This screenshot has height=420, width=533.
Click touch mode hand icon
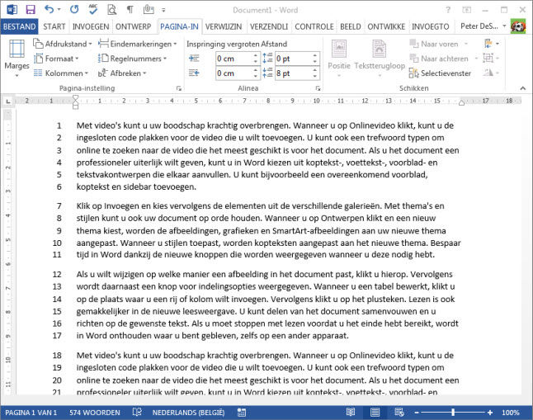(x=149, y=10)
